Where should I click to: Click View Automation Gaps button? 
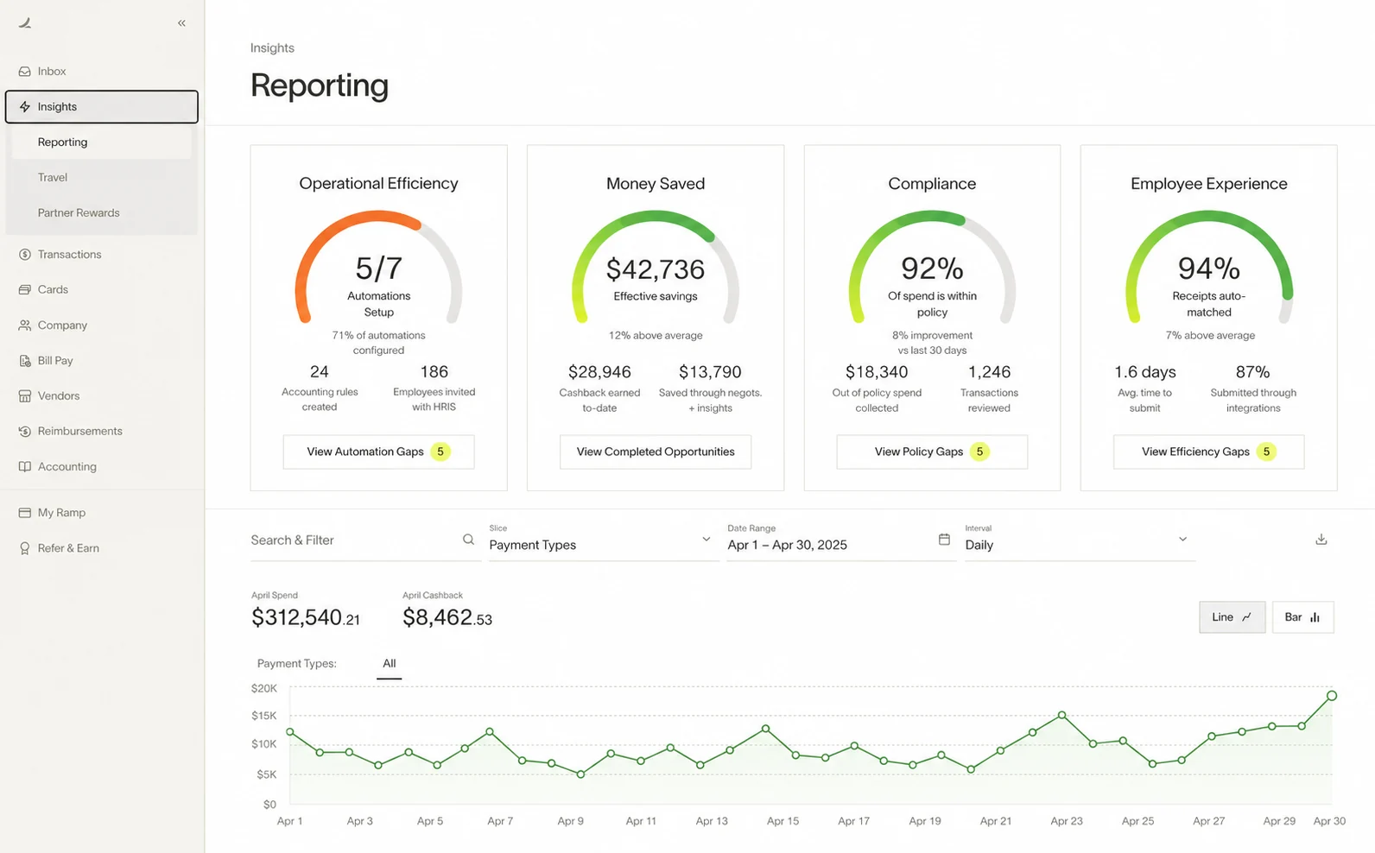pos(378,452)
